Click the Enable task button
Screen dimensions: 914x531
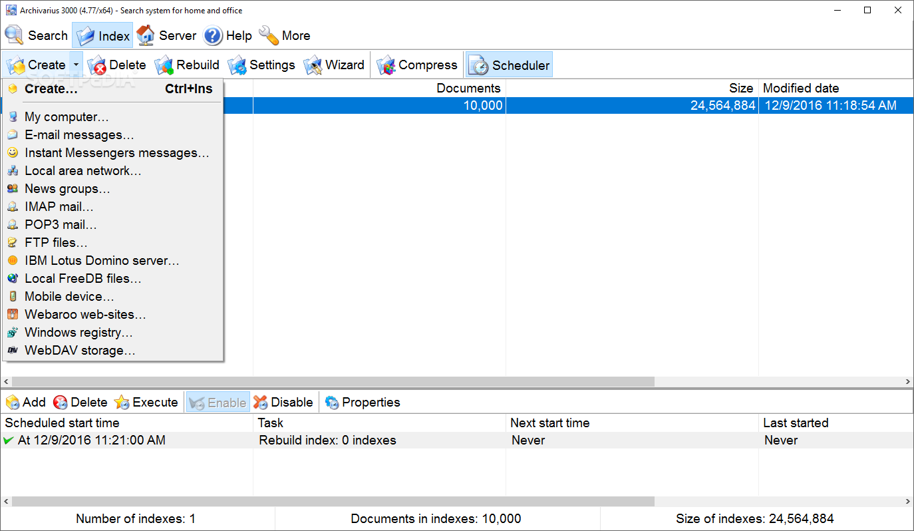[218, 403]
